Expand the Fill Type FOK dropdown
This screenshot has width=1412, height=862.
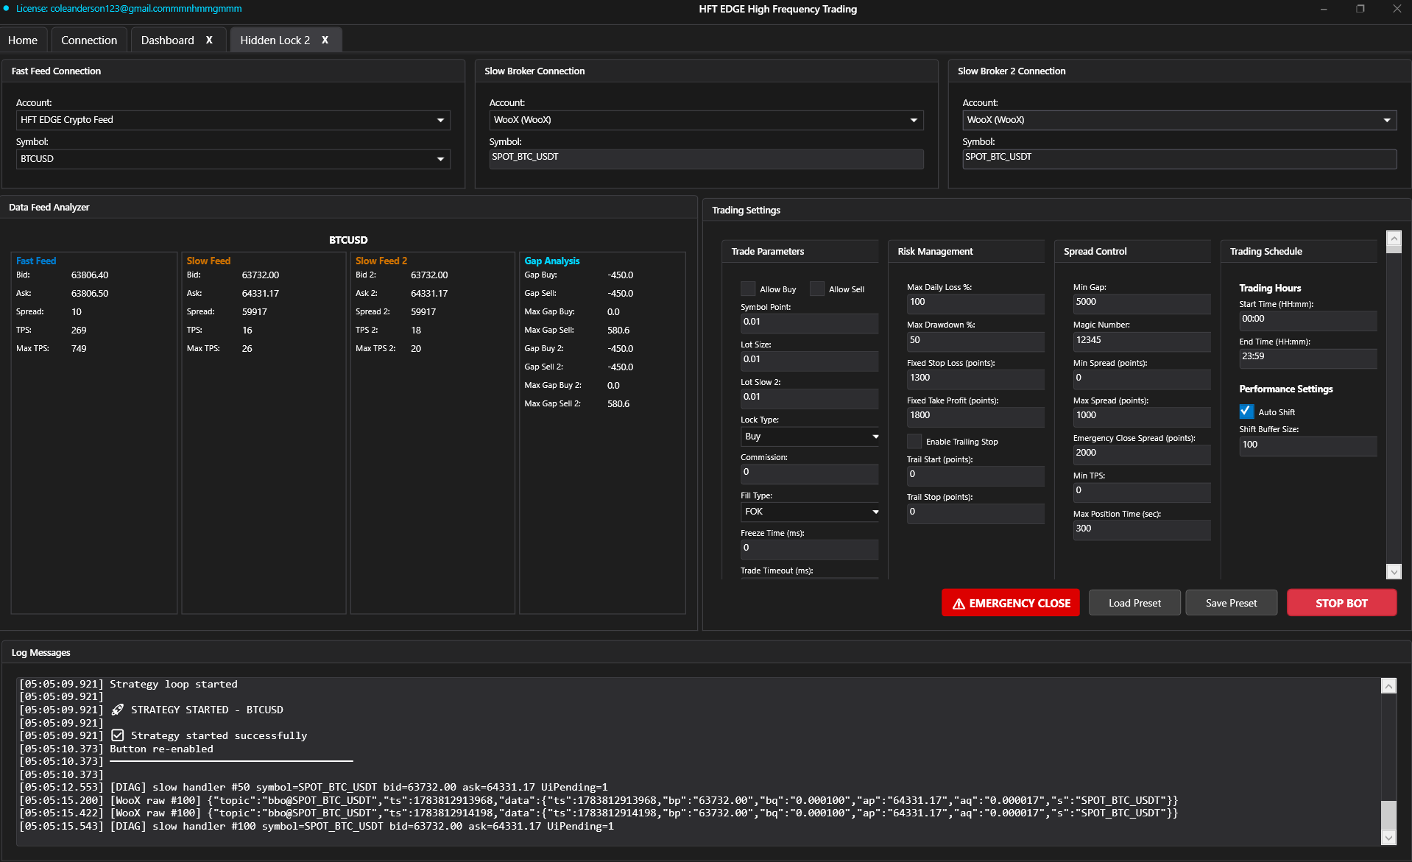[x=809, y=512]
